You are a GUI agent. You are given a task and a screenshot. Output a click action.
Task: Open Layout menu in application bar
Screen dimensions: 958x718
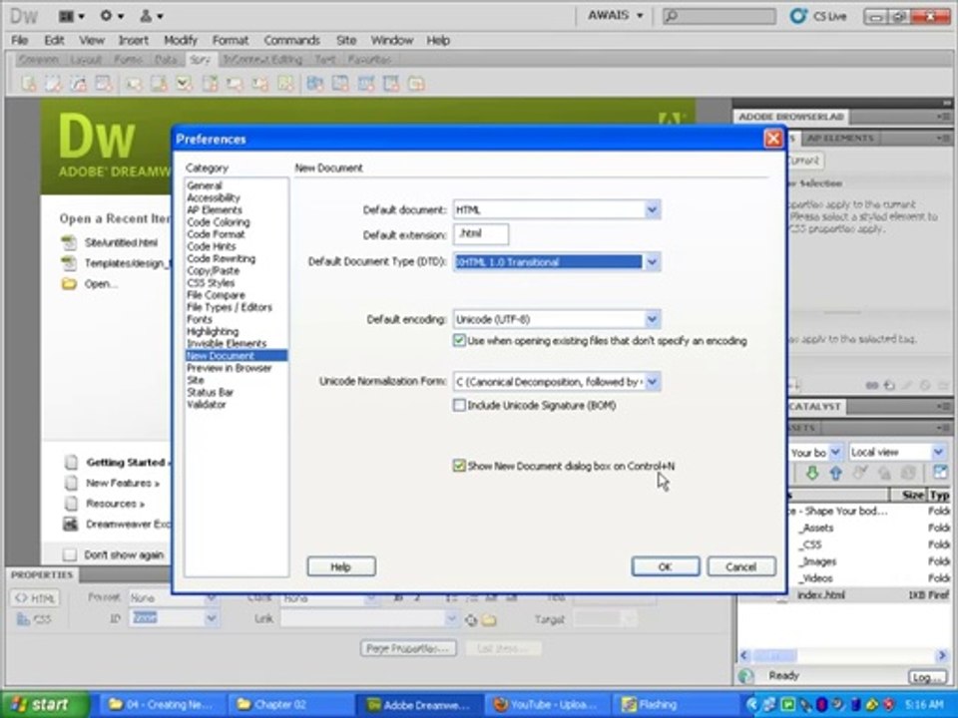(71, 16)
